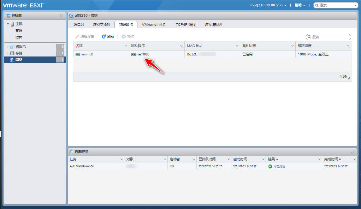Click the vmnic0 network adapter icon

click(78, 54)
